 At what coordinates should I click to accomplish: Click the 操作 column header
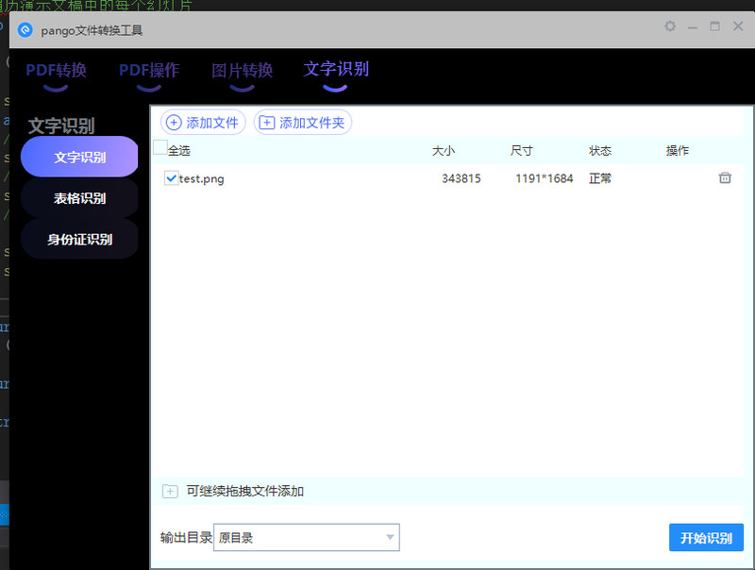pos(677,151)
